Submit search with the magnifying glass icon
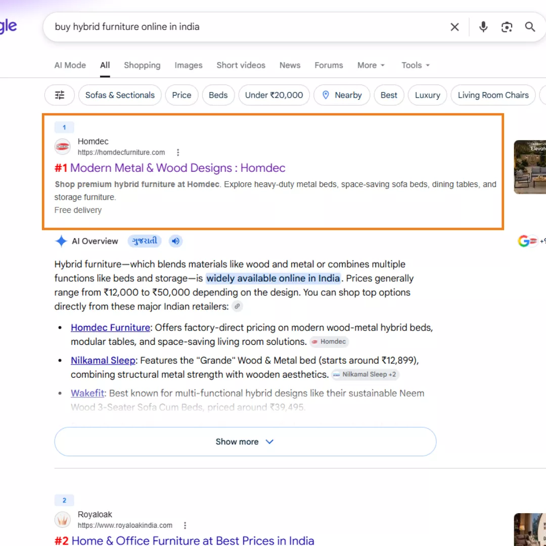This screenshot has width=546, height=546. click(x=530, y=27)
